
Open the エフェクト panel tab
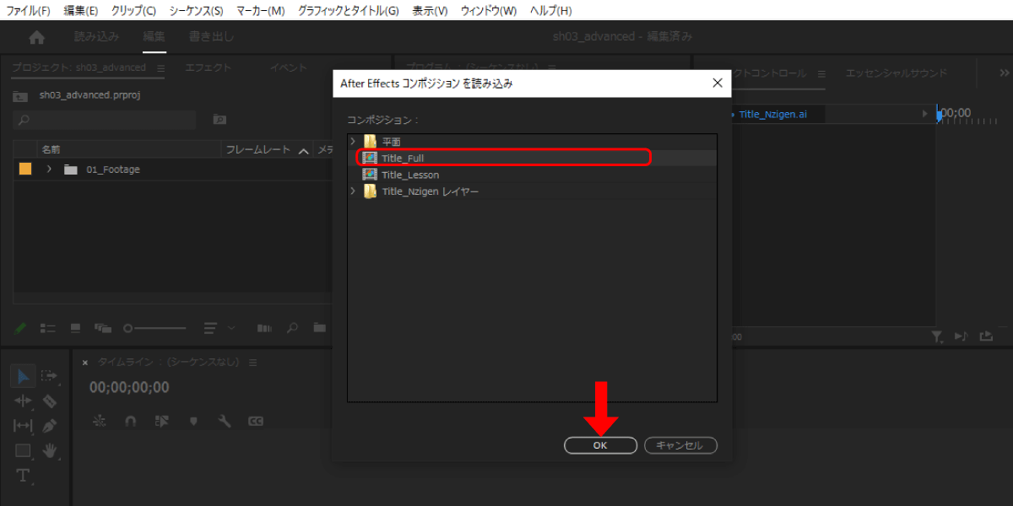(208, 67)
